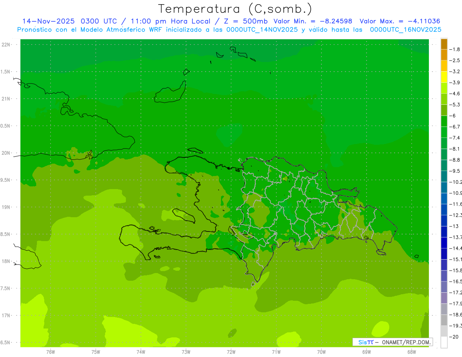
Task: Click the "-8.8" colorbar label
Action: (454, 160)
